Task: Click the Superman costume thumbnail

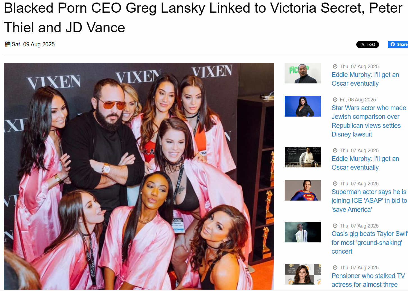Action: (x=303, y=190)
